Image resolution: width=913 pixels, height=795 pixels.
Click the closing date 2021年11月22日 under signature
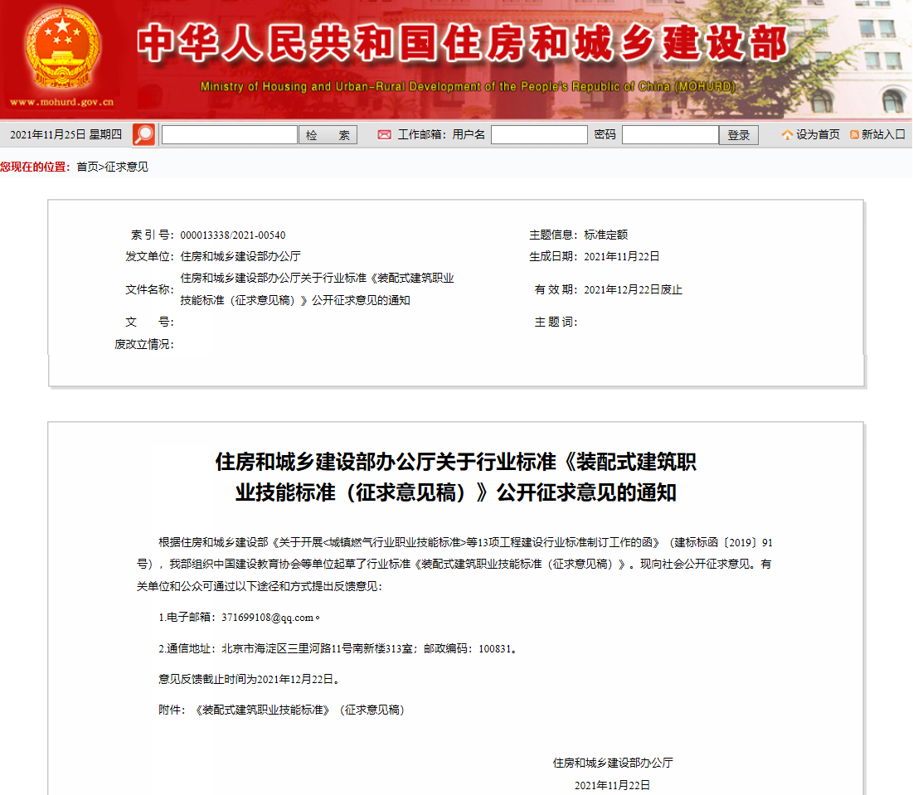(613, 786)
